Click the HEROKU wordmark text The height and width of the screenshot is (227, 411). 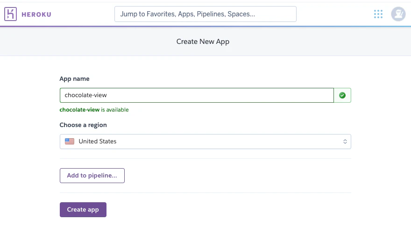coord(36,14)
